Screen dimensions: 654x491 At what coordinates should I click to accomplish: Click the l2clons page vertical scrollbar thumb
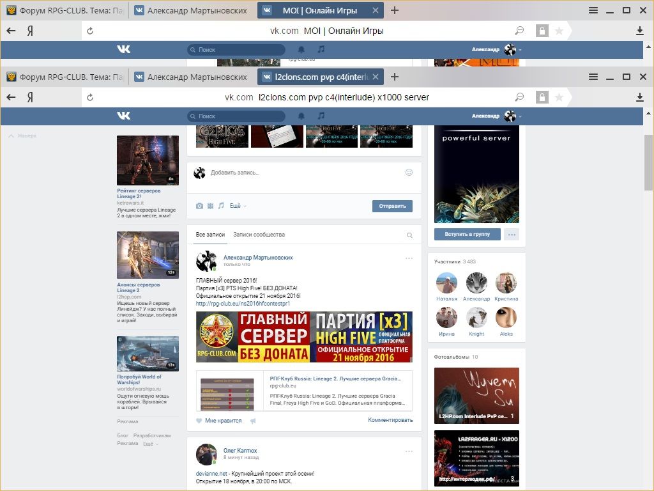click(649, 162)
